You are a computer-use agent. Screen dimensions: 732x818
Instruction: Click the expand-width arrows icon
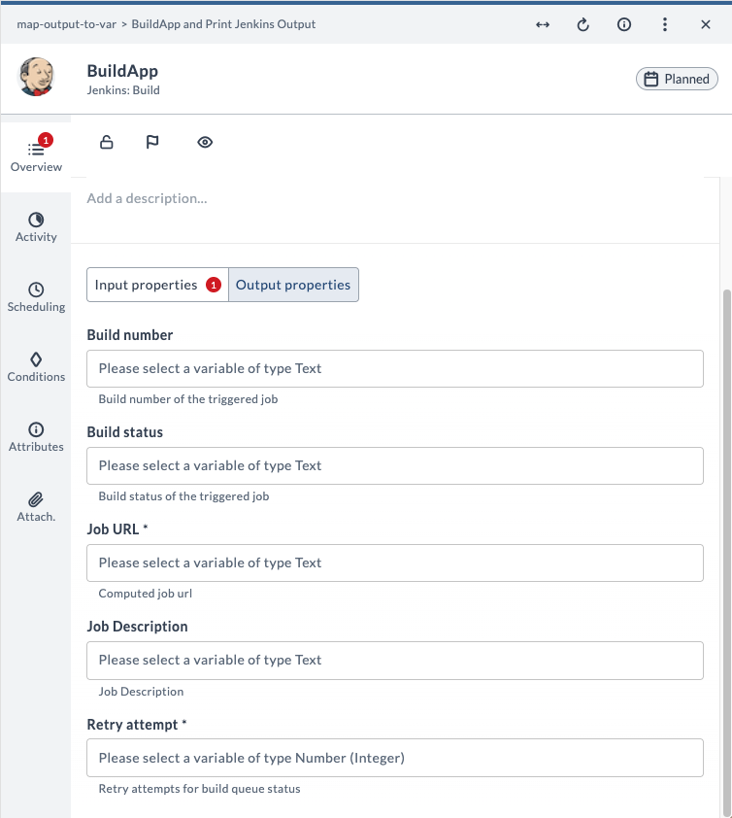543,24
